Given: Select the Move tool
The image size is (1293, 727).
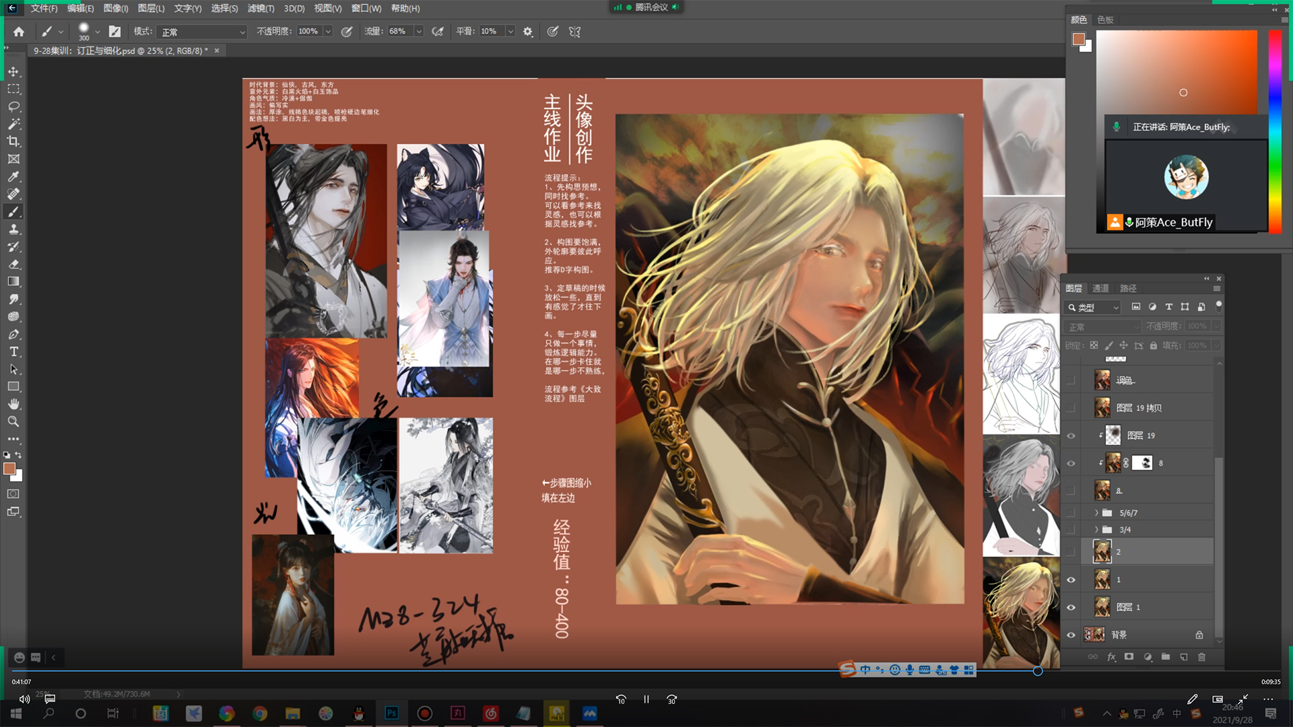Looking at the screenshot, I should tap(13, 71).
